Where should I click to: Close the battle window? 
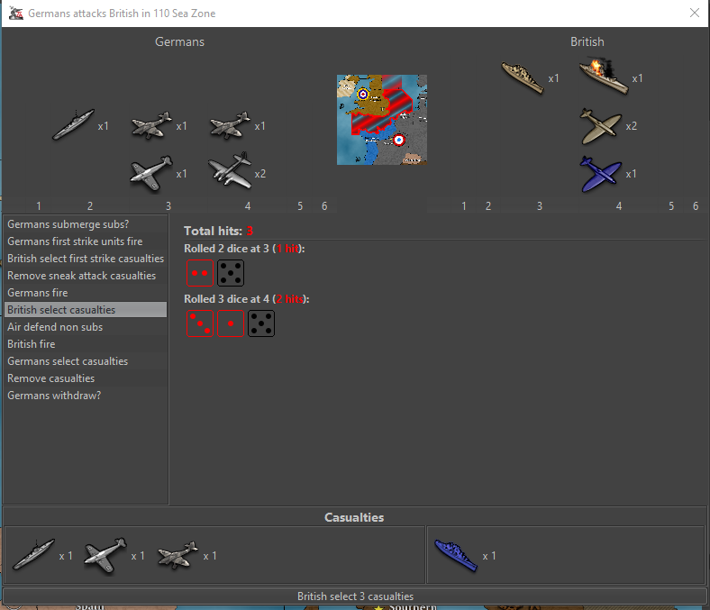point(694,14)
